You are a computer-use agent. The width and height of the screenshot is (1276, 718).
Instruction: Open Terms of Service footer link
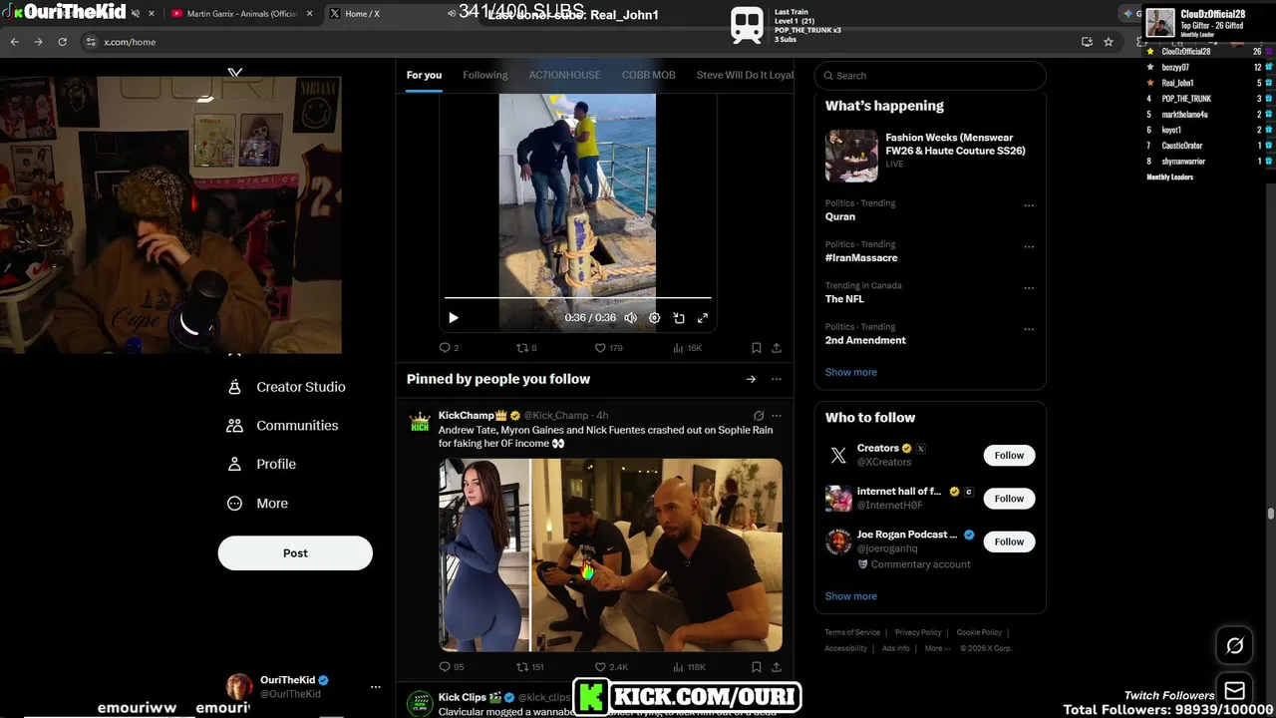click(x=852, y=632)
